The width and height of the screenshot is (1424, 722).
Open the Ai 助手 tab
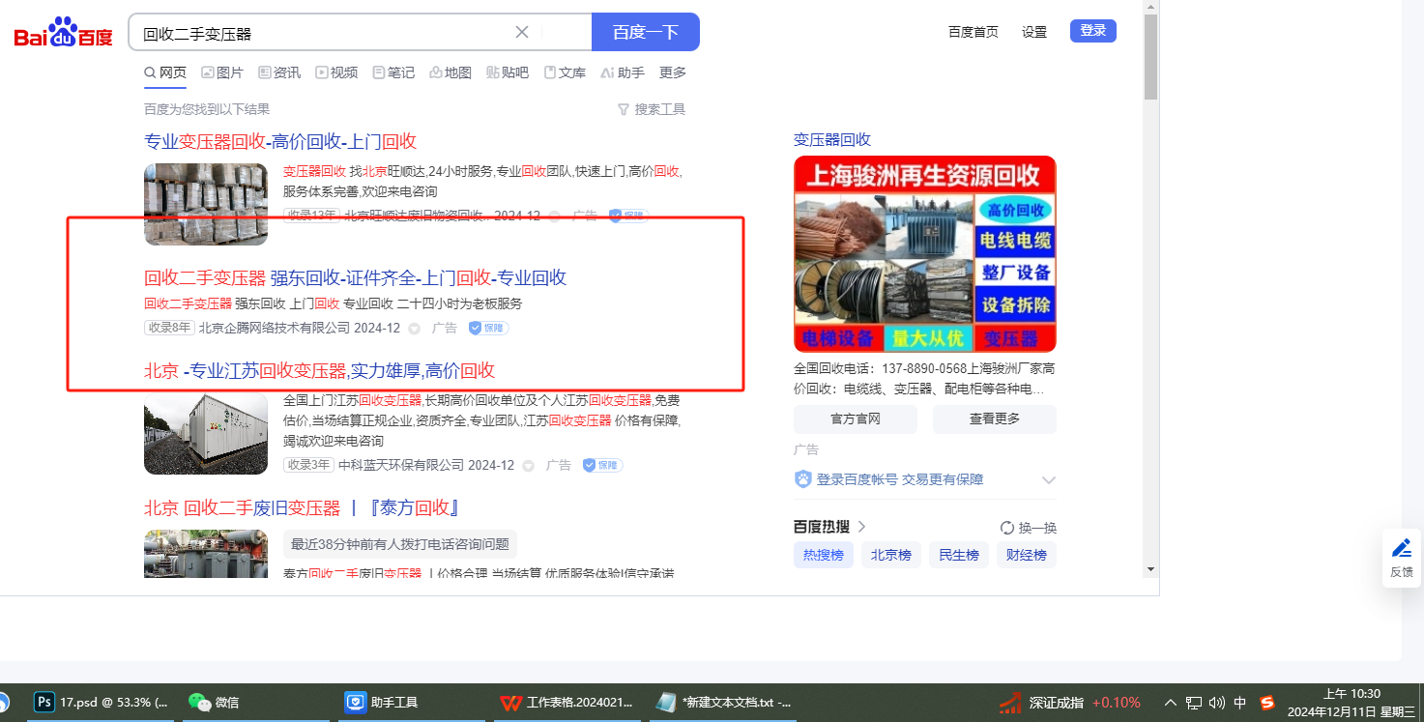pyautogui.click(x=623, y=72)
